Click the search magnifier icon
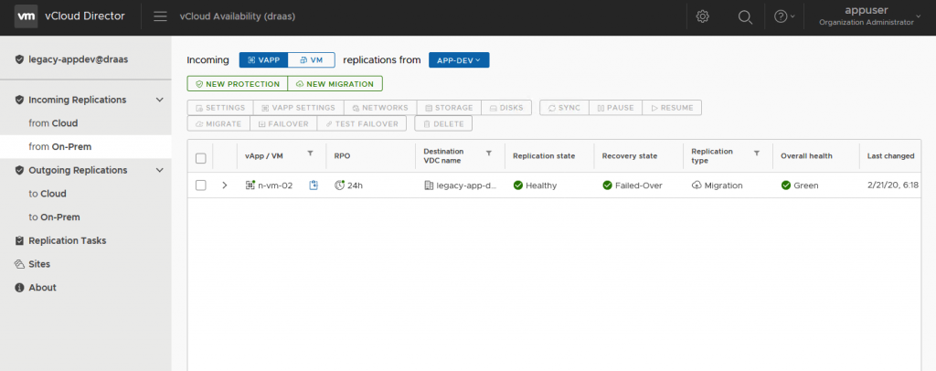936x371 pixels. point(745,16)
